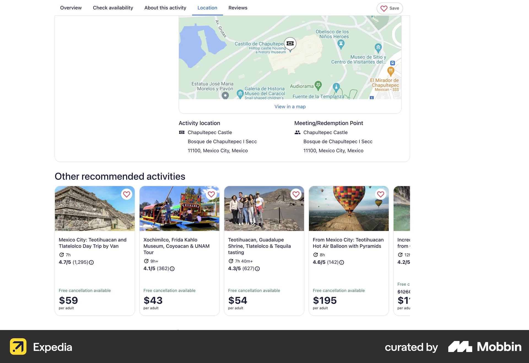This screenshot has height=363, width=529.
Task: Click the transit station icon on the map
Action: click(392, 63)
